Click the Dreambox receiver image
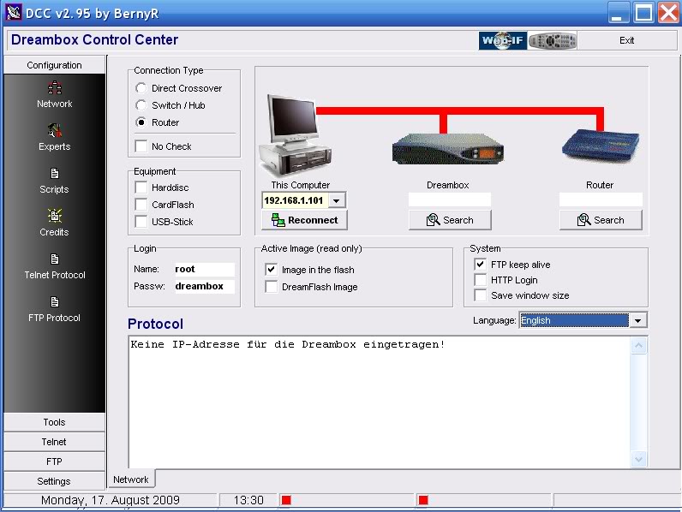This screenshot has height=512, width=682. point(448,150)
